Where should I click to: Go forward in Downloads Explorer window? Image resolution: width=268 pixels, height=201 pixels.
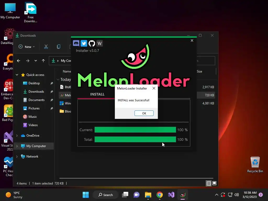[x=28, y=61]
